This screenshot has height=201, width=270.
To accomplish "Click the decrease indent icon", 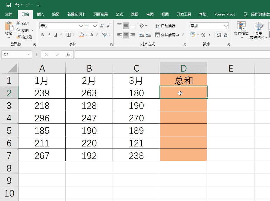I will 142,35.
